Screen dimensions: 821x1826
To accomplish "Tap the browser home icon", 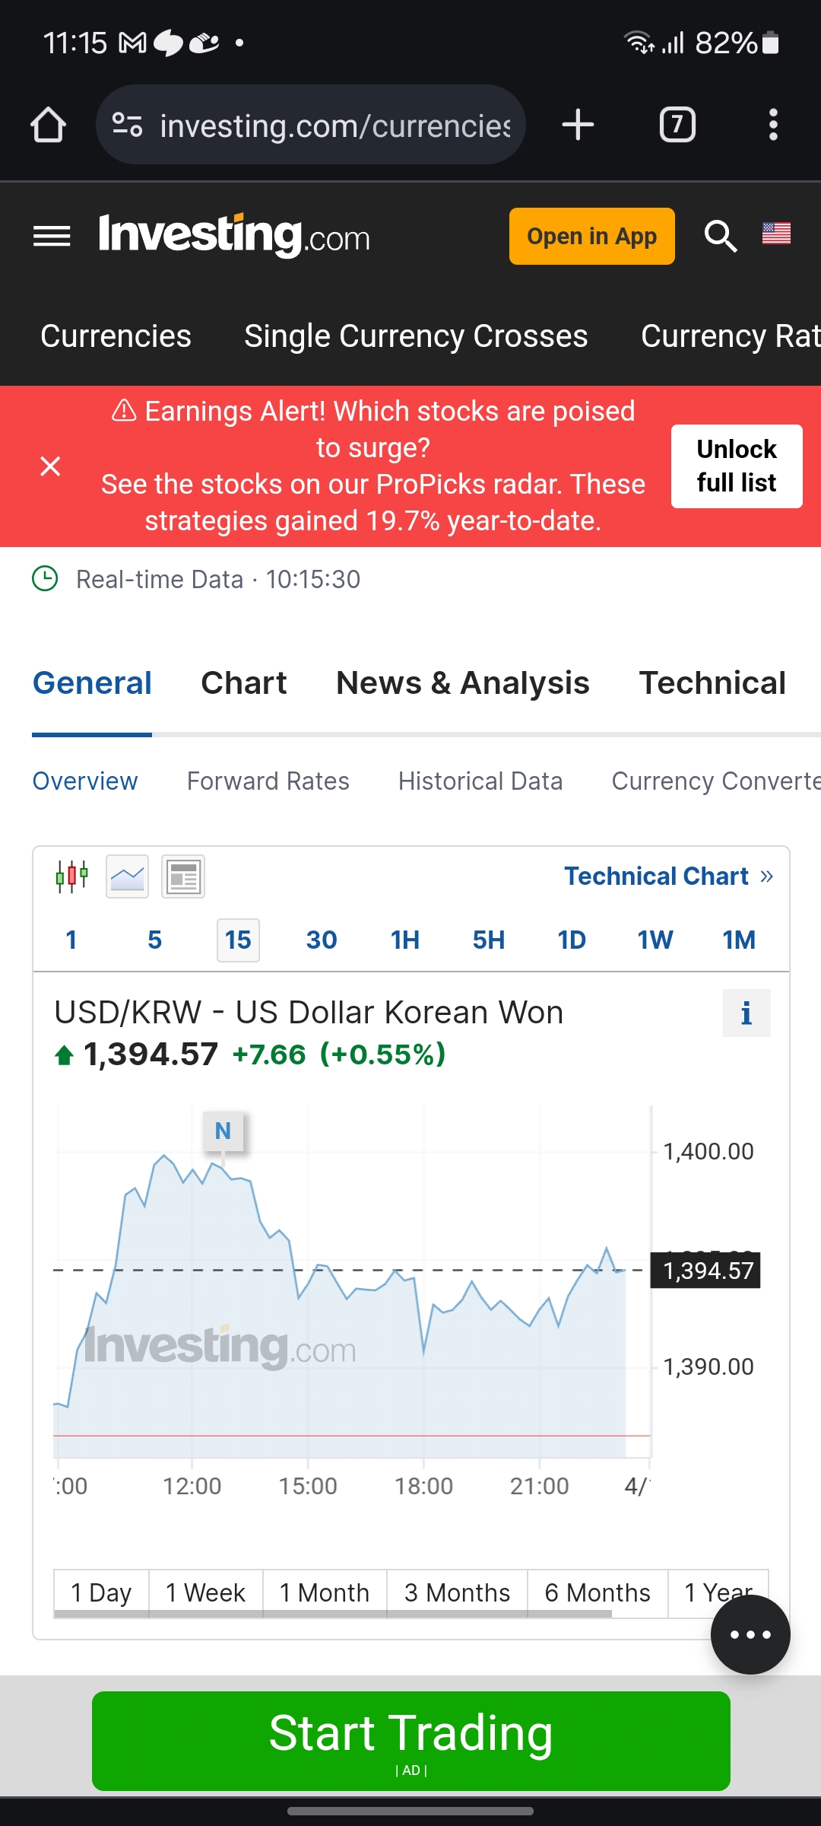I will tap(48, 125).
